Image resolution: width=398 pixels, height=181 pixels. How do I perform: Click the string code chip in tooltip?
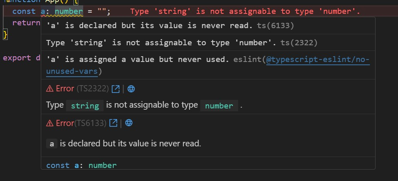(x=85, y=106)
